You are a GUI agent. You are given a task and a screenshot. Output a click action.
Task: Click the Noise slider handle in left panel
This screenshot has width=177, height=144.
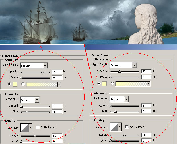pyautogui.click(x=21, y=78)
